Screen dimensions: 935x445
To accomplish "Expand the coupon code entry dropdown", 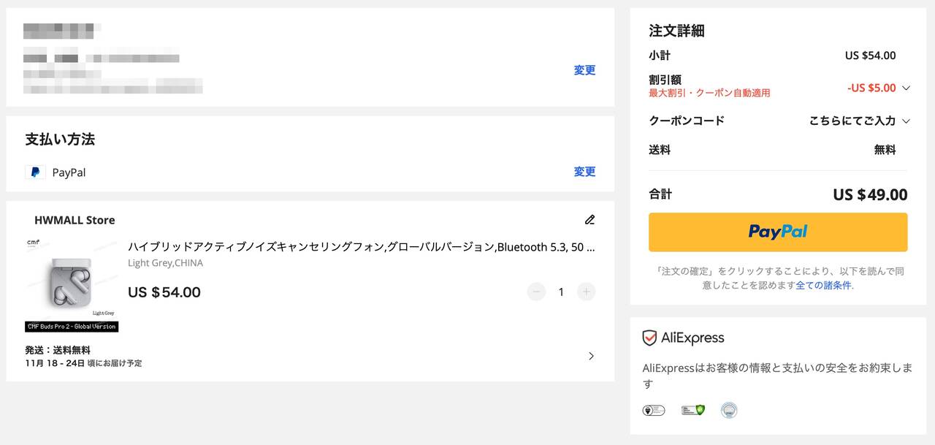I will pos(906,121).
